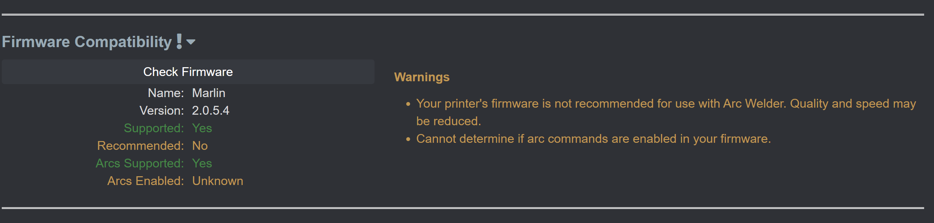Collapse the Firmware Compatibility panel via chevron
Image resolution: width=934 pixels, height=223 pixels.
[x=192, y=42]
